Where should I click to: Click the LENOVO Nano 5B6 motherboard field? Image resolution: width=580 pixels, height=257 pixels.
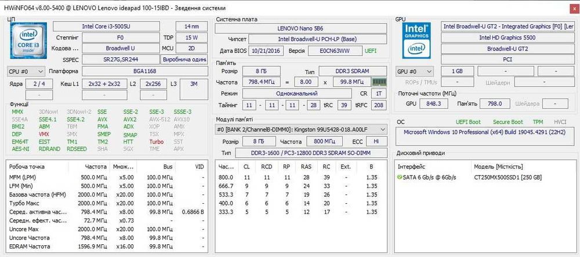tap(300, 28)
